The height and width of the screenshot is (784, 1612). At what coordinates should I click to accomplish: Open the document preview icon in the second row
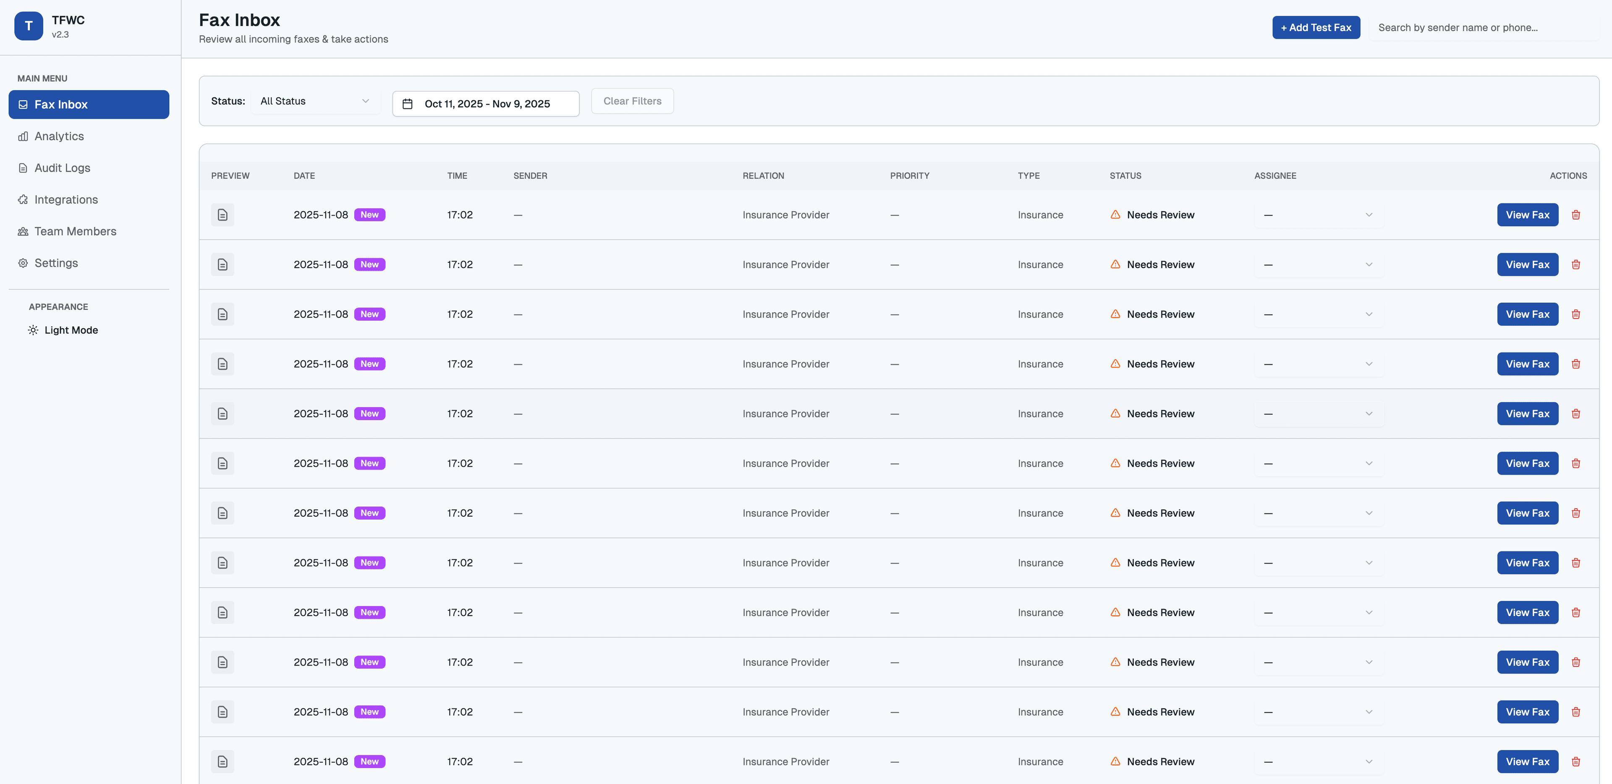(222, 265)
